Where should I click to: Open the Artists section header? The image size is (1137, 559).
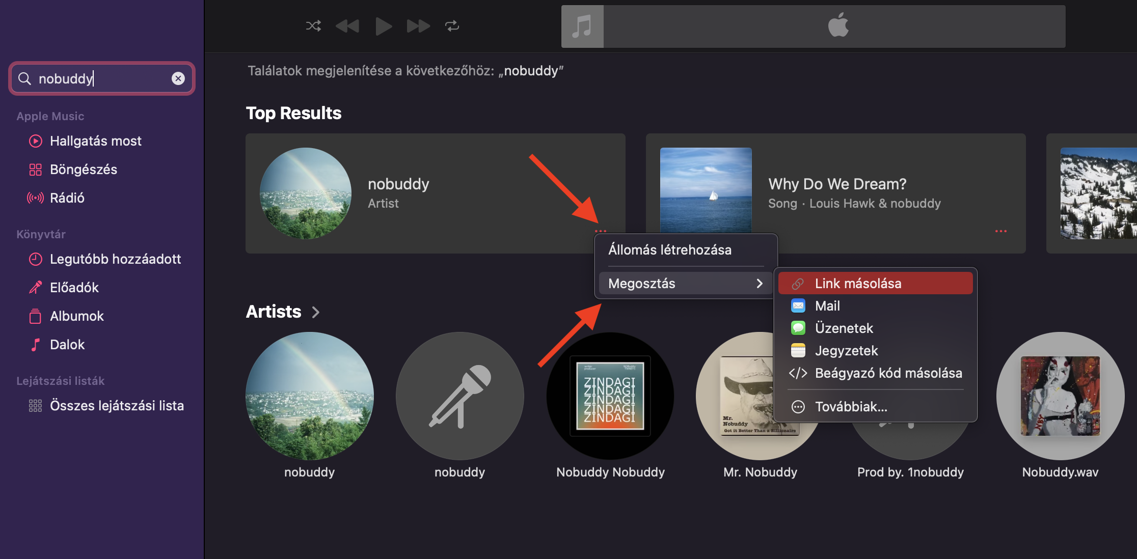(274, 312)
